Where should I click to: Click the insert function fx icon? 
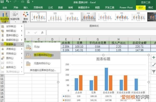pos(42,33)
